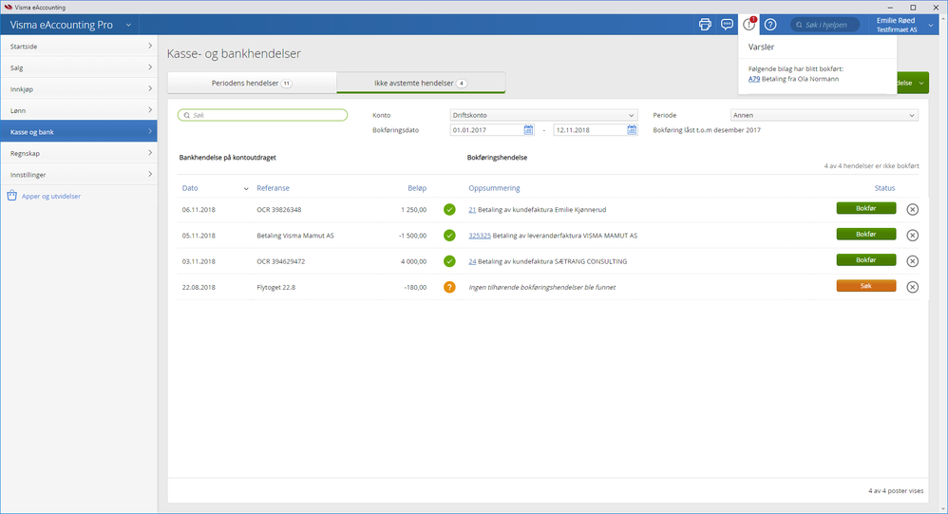Click green checkmark for OCR 394629472 row
The image size is (948, 514).
tap(449, 261)
